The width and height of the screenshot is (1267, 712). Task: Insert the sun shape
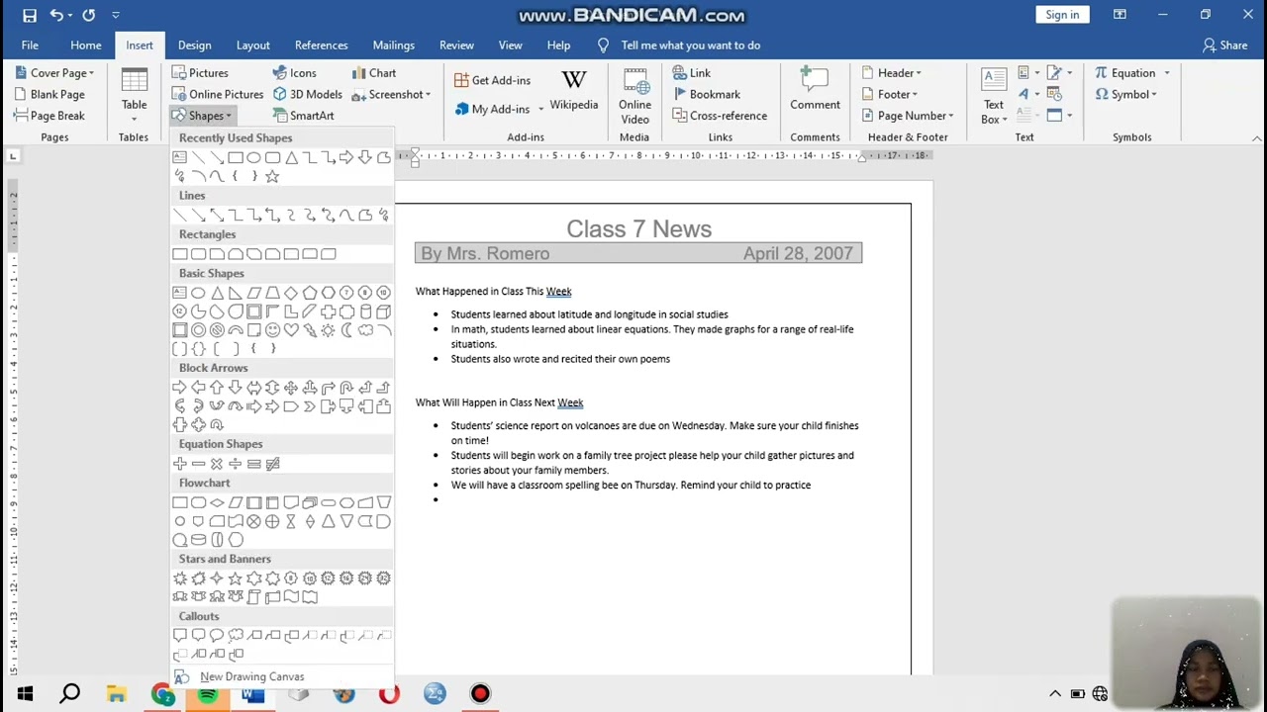tap(329, 329)
